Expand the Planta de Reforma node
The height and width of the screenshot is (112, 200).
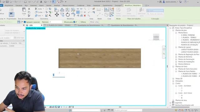point(176,57)
